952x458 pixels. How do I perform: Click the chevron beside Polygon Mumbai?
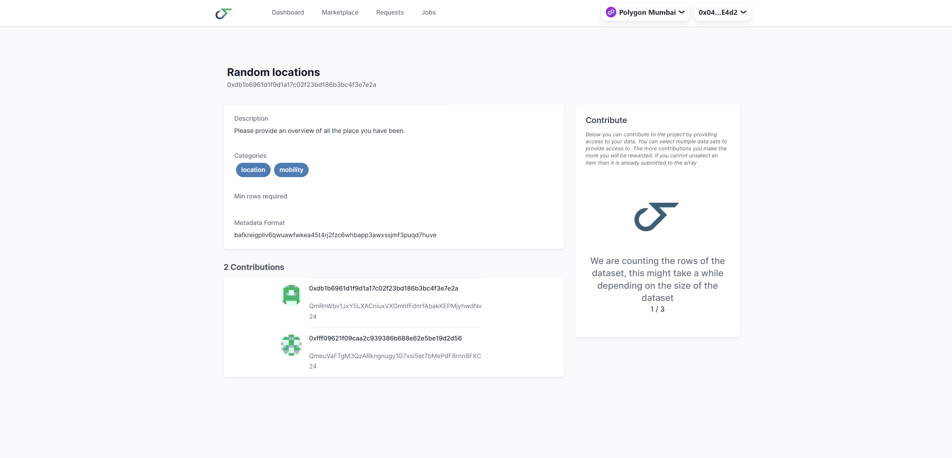tap(682, 12)
